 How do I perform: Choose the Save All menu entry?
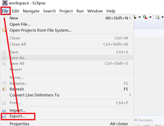[67, 64]
